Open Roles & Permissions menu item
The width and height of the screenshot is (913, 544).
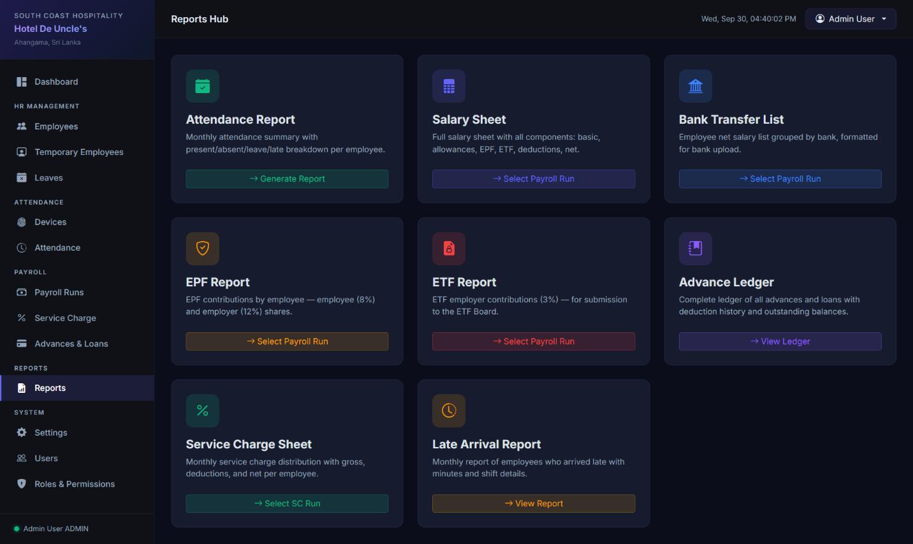click(77, 484)
